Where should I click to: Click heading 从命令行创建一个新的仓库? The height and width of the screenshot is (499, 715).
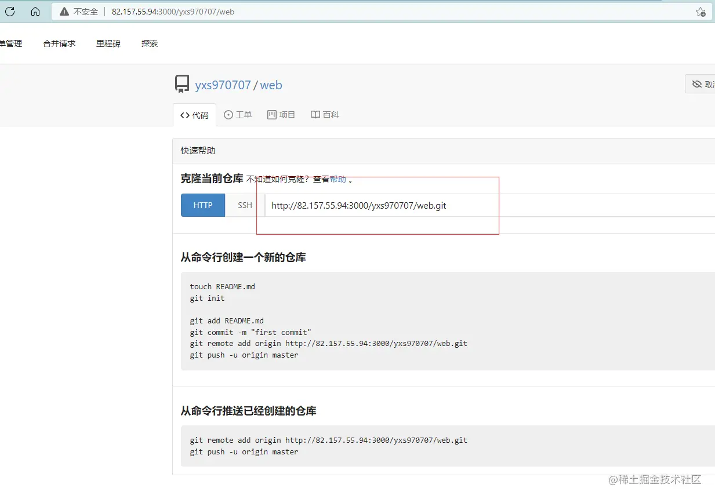[x=243, y=257]
